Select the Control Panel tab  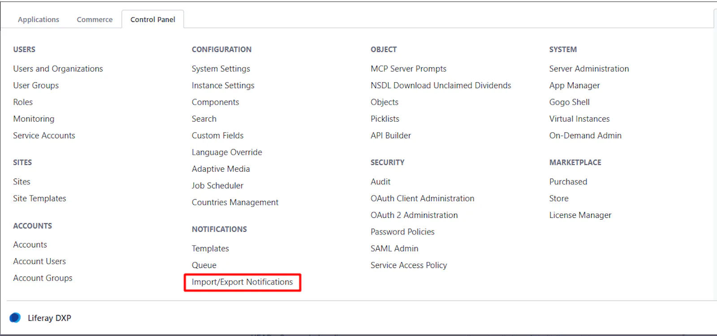click(153, 20)
